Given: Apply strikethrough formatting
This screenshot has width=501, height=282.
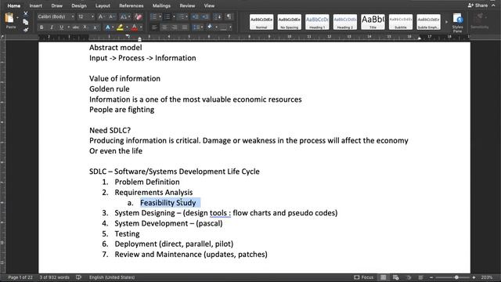Looking at the screenshot, I should tap(76, 27).
